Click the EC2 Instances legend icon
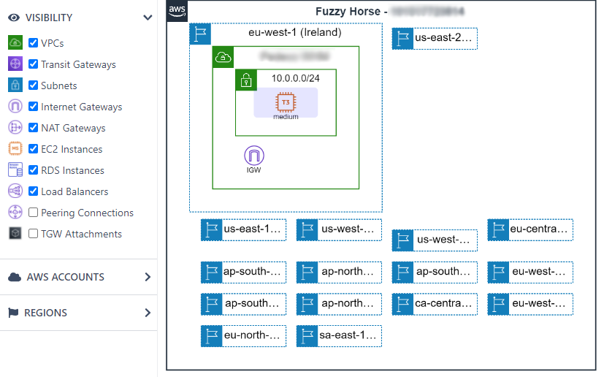Screen dimensions: 604x377 point(15,148)
